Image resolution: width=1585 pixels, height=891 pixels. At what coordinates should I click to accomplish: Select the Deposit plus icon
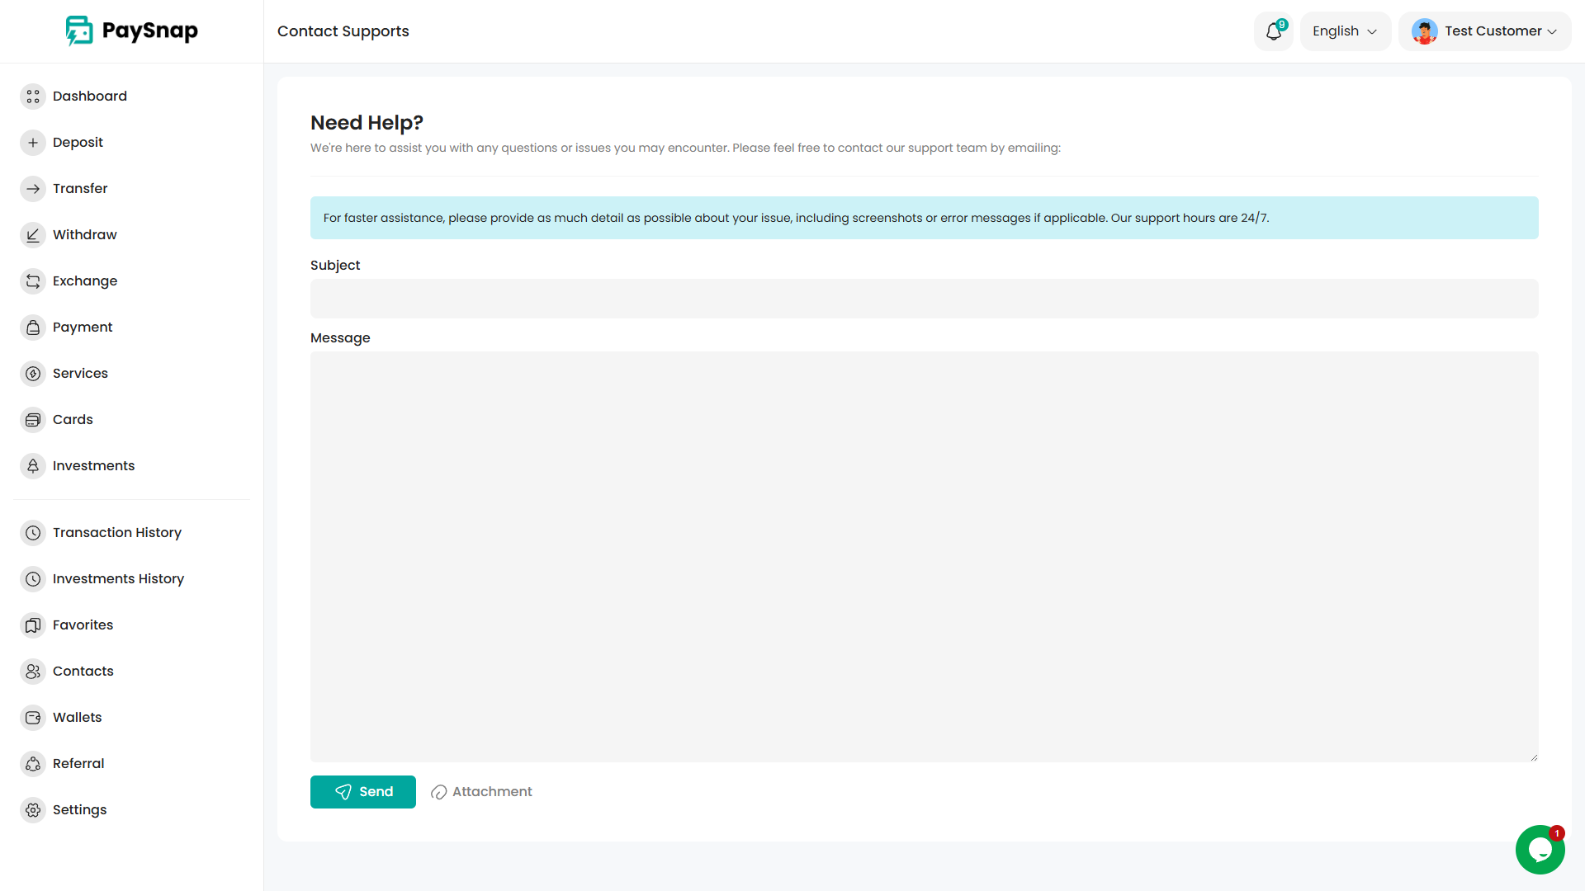(x=33, y=142)
